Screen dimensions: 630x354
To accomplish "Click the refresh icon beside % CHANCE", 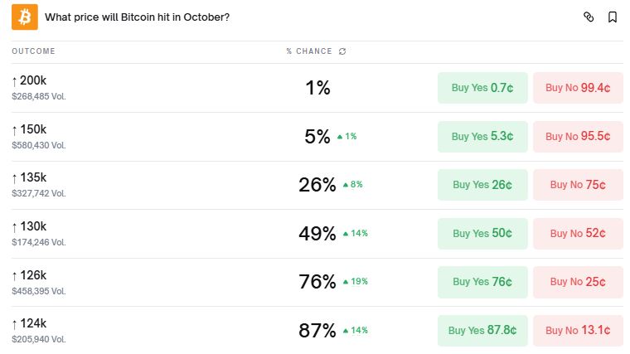I will (x=342, y=51).
